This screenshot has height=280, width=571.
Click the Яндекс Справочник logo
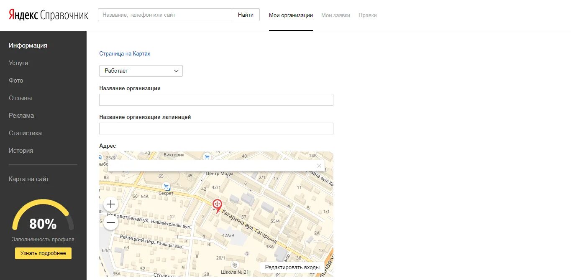pyautogui.click(x=49, y=15)
